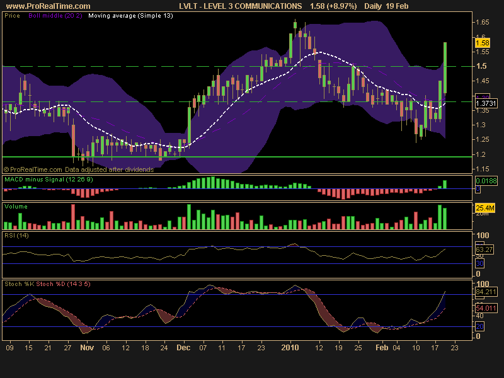504x378 pixels.
Task: Select the 1.45 price axis label
Action: tap(482, 81)
